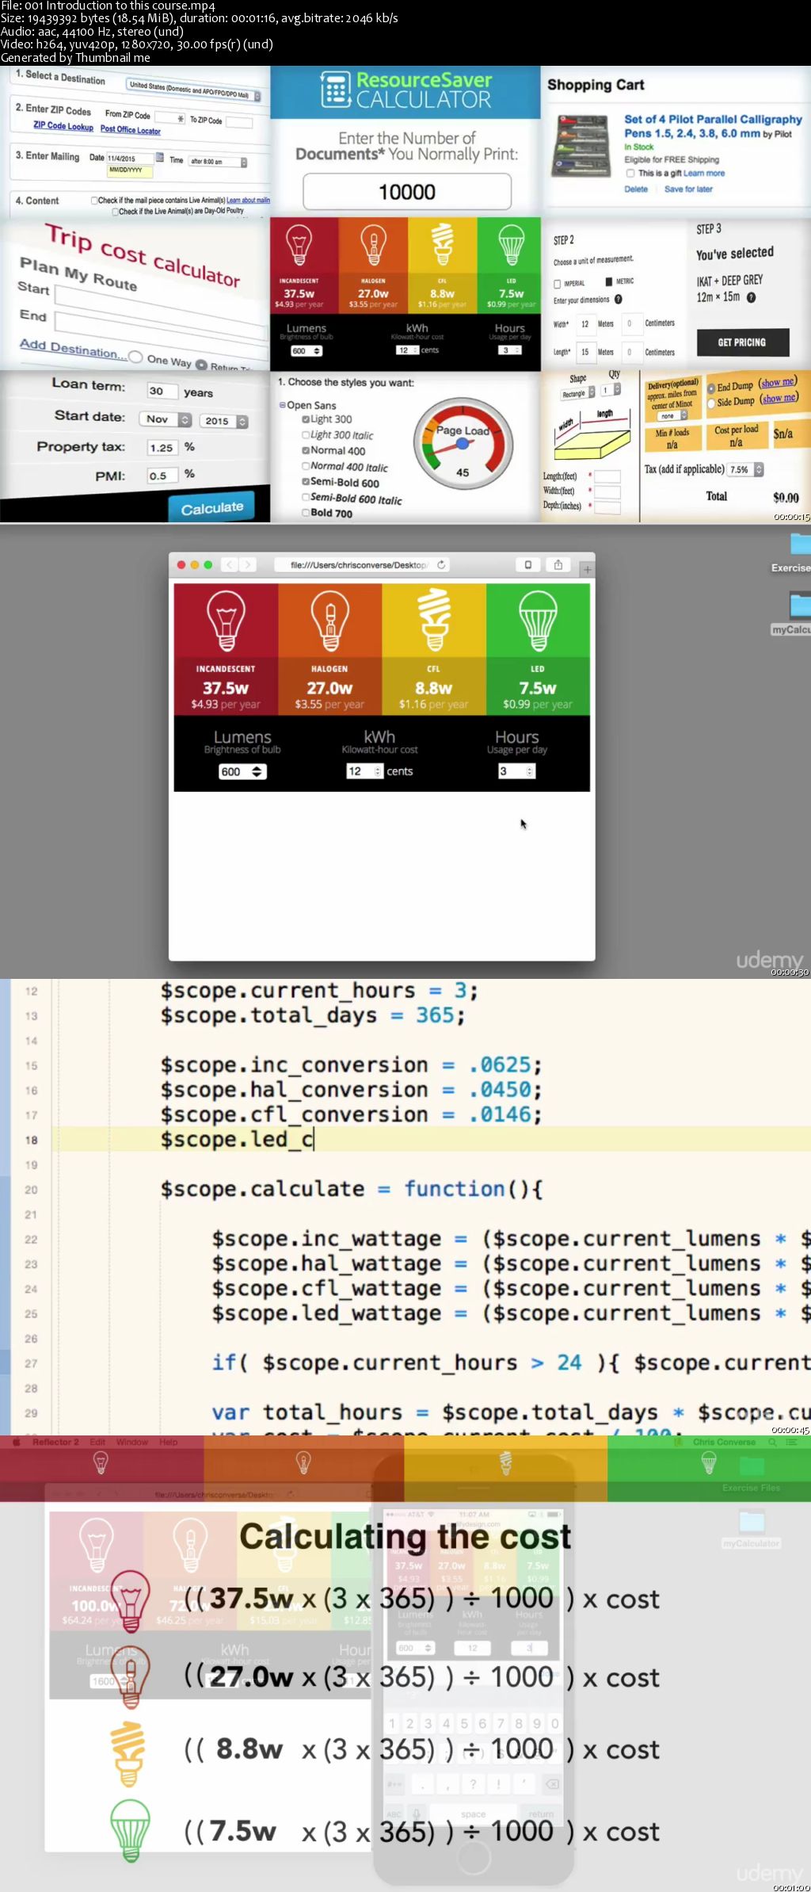Tick the This is a gift checkbox
This screenshot has width=811, height=1892.
coord(630,173)
